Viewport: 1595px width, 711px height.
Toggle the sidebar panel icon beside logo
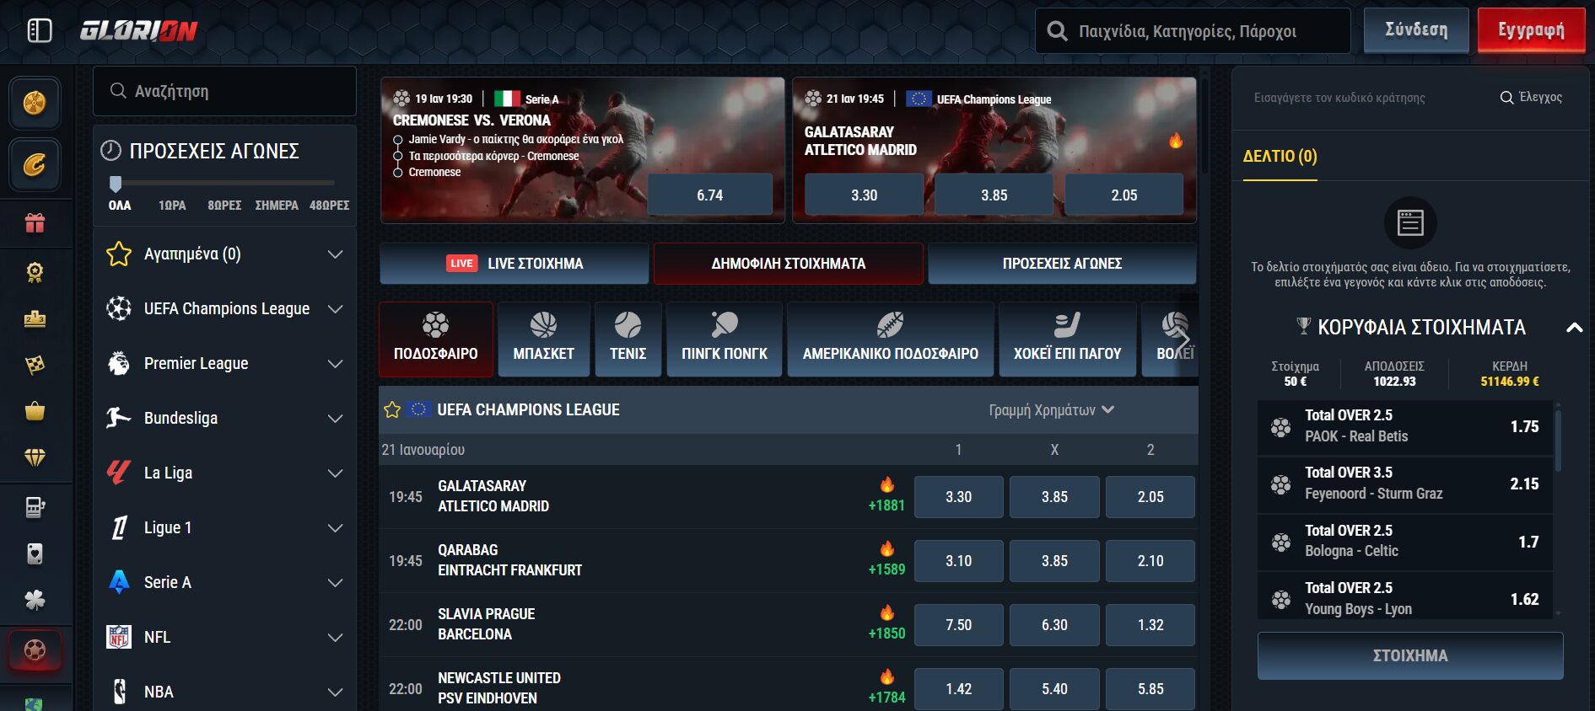point(40,31)
